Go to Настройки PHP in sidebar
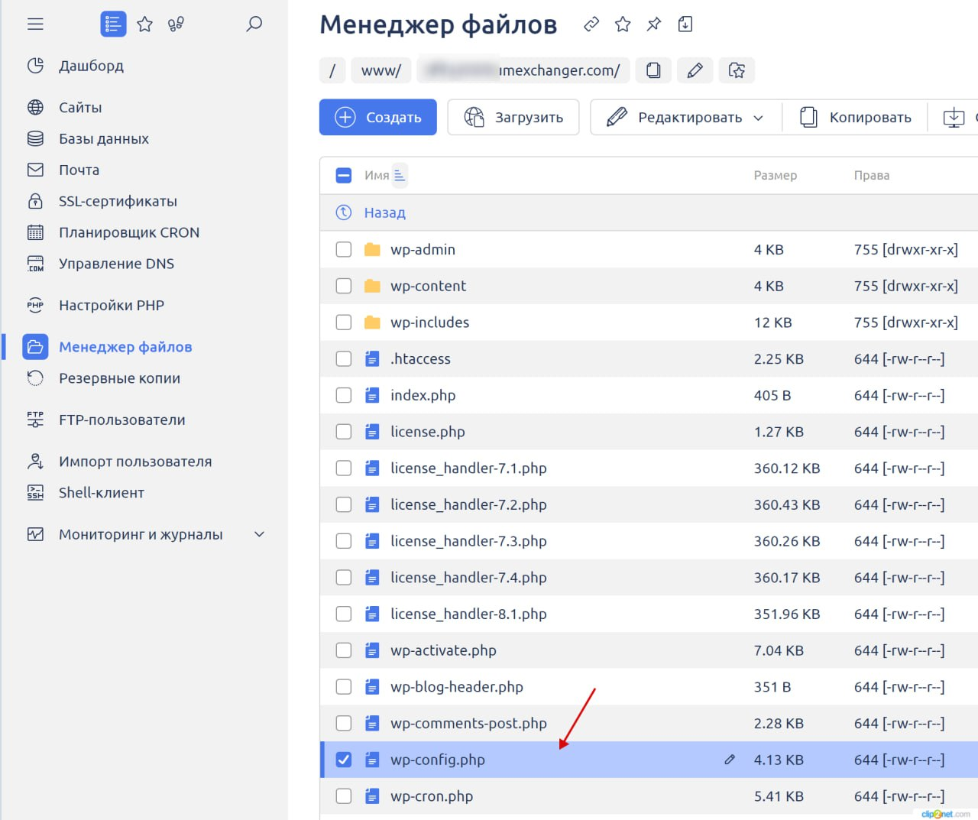This screenshot has width=978, height=820. click(x=111, y=305)
